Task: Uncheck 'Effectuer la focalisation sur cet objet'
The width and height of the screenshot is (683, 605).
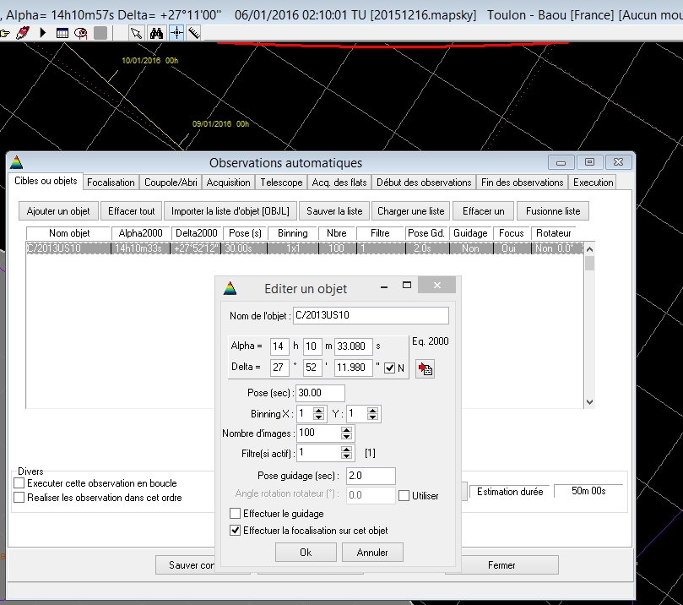Action: click(x=236, y=531)
